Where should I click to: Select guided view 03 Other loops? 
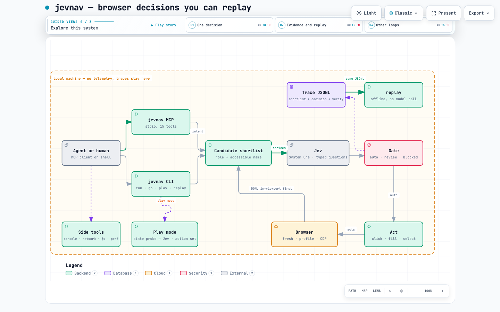click(408, 25)
